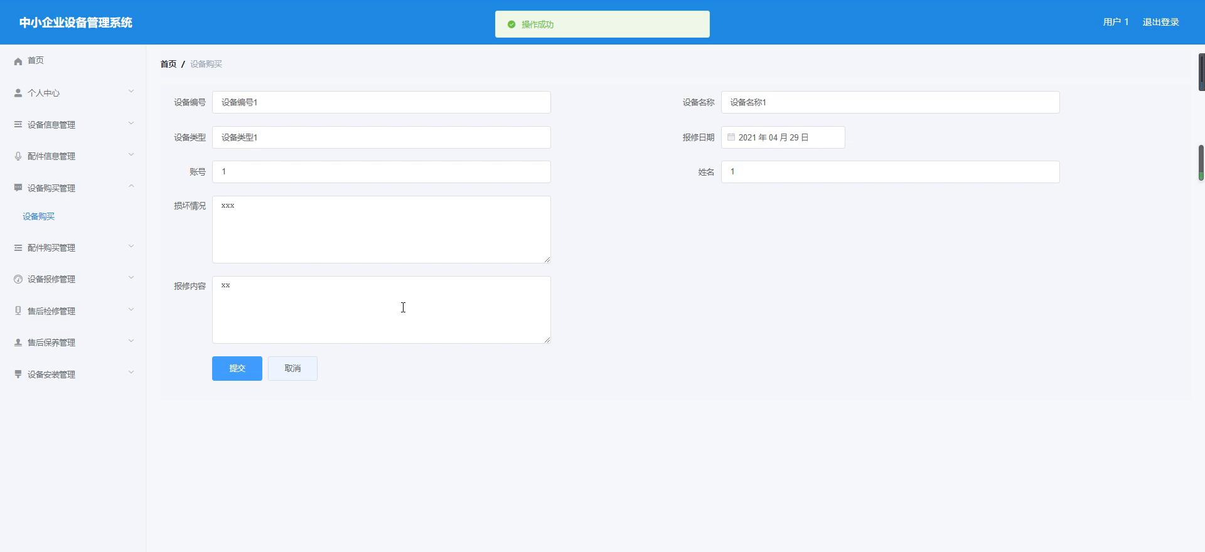The image size is (1205, 552).
Task: Click the list icon beside 设备信息管理
Action: coord(18,124)
